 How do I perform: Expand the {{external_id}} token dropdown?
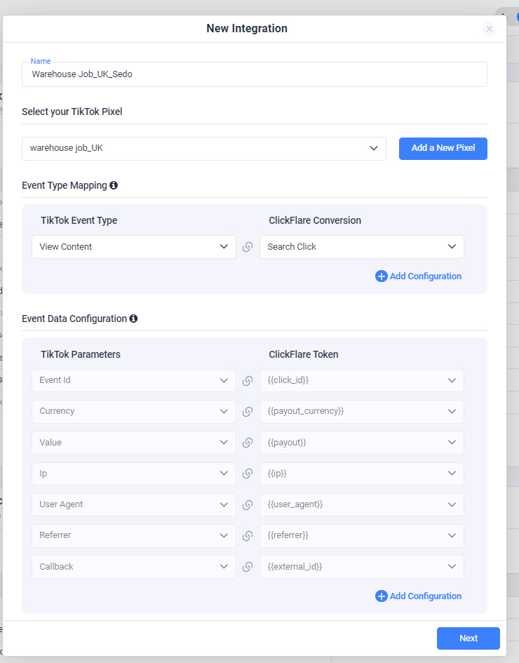pyautogui.click(x=362, y=567)
